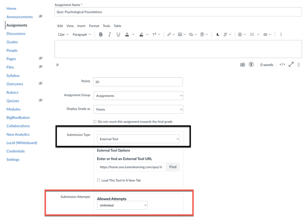Click the insert document icon
This screenshot has height=224, width=306.
tap(202, 35)
